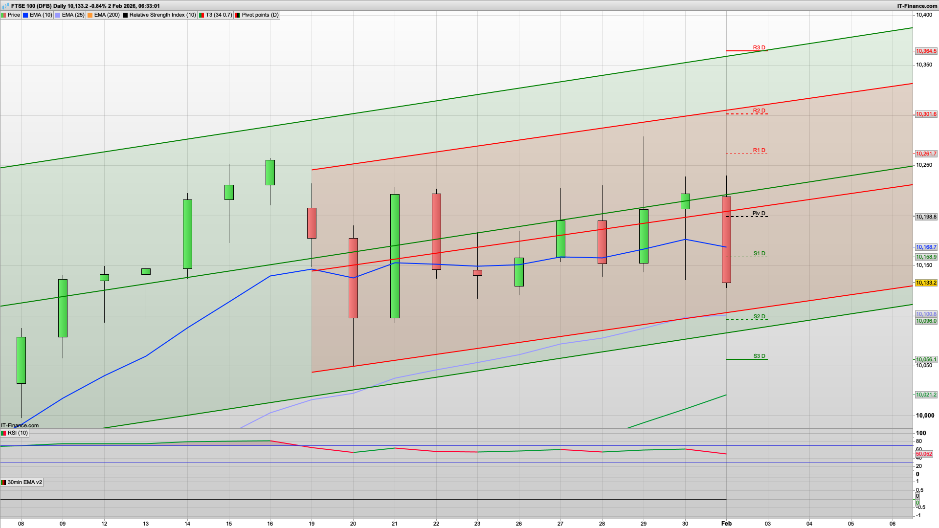Open the IT-Finance.com link at top right
Screen dimensions: 939x528
coord(918,6)
